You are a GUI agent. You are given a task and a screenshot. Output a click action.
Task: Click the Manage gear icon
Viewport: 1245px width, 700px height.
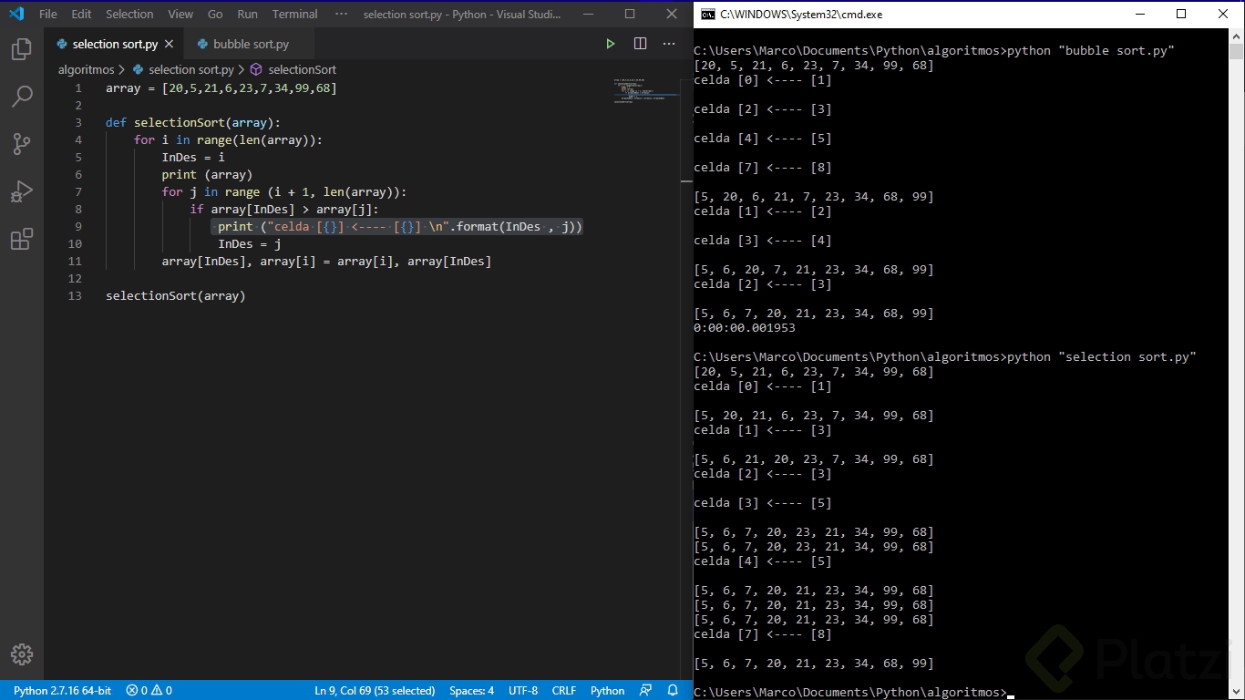[x=21, y=654]
